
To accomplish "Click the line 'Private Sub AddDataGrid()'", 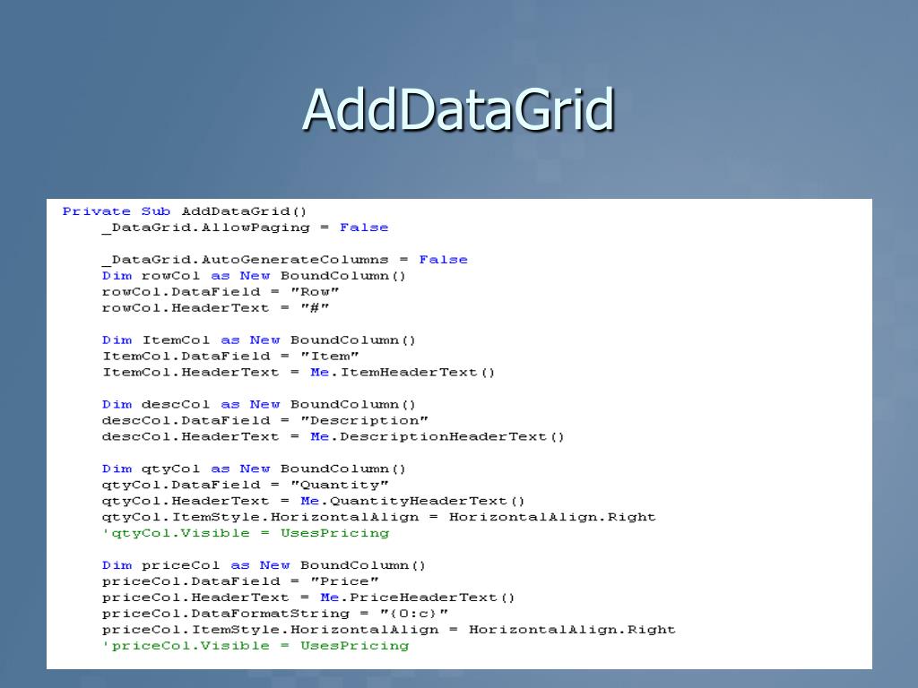I will (x=185, y=211).
